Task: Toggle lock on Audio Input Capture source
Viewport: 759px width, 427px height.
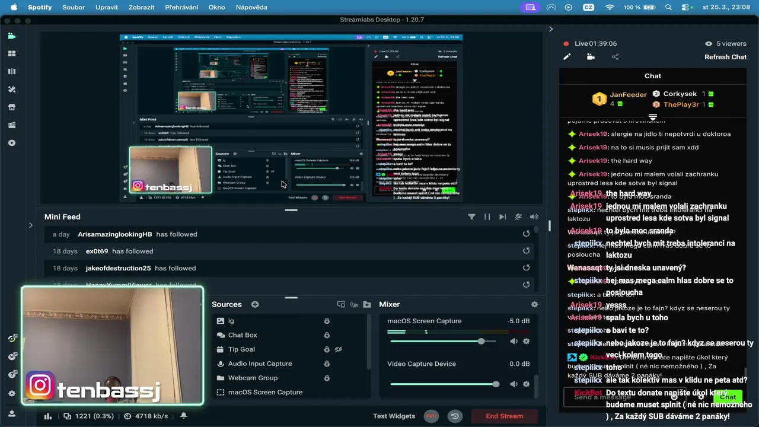Action: point(327,364)
